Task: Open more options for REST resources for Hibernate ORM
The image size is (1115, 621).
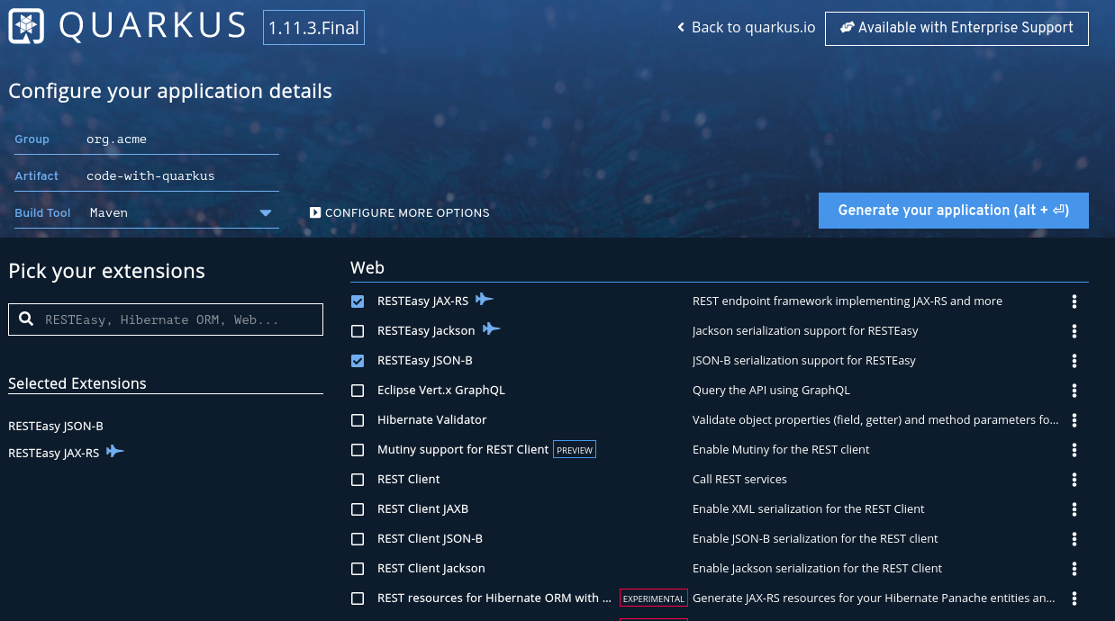Action: [1074, 598]
